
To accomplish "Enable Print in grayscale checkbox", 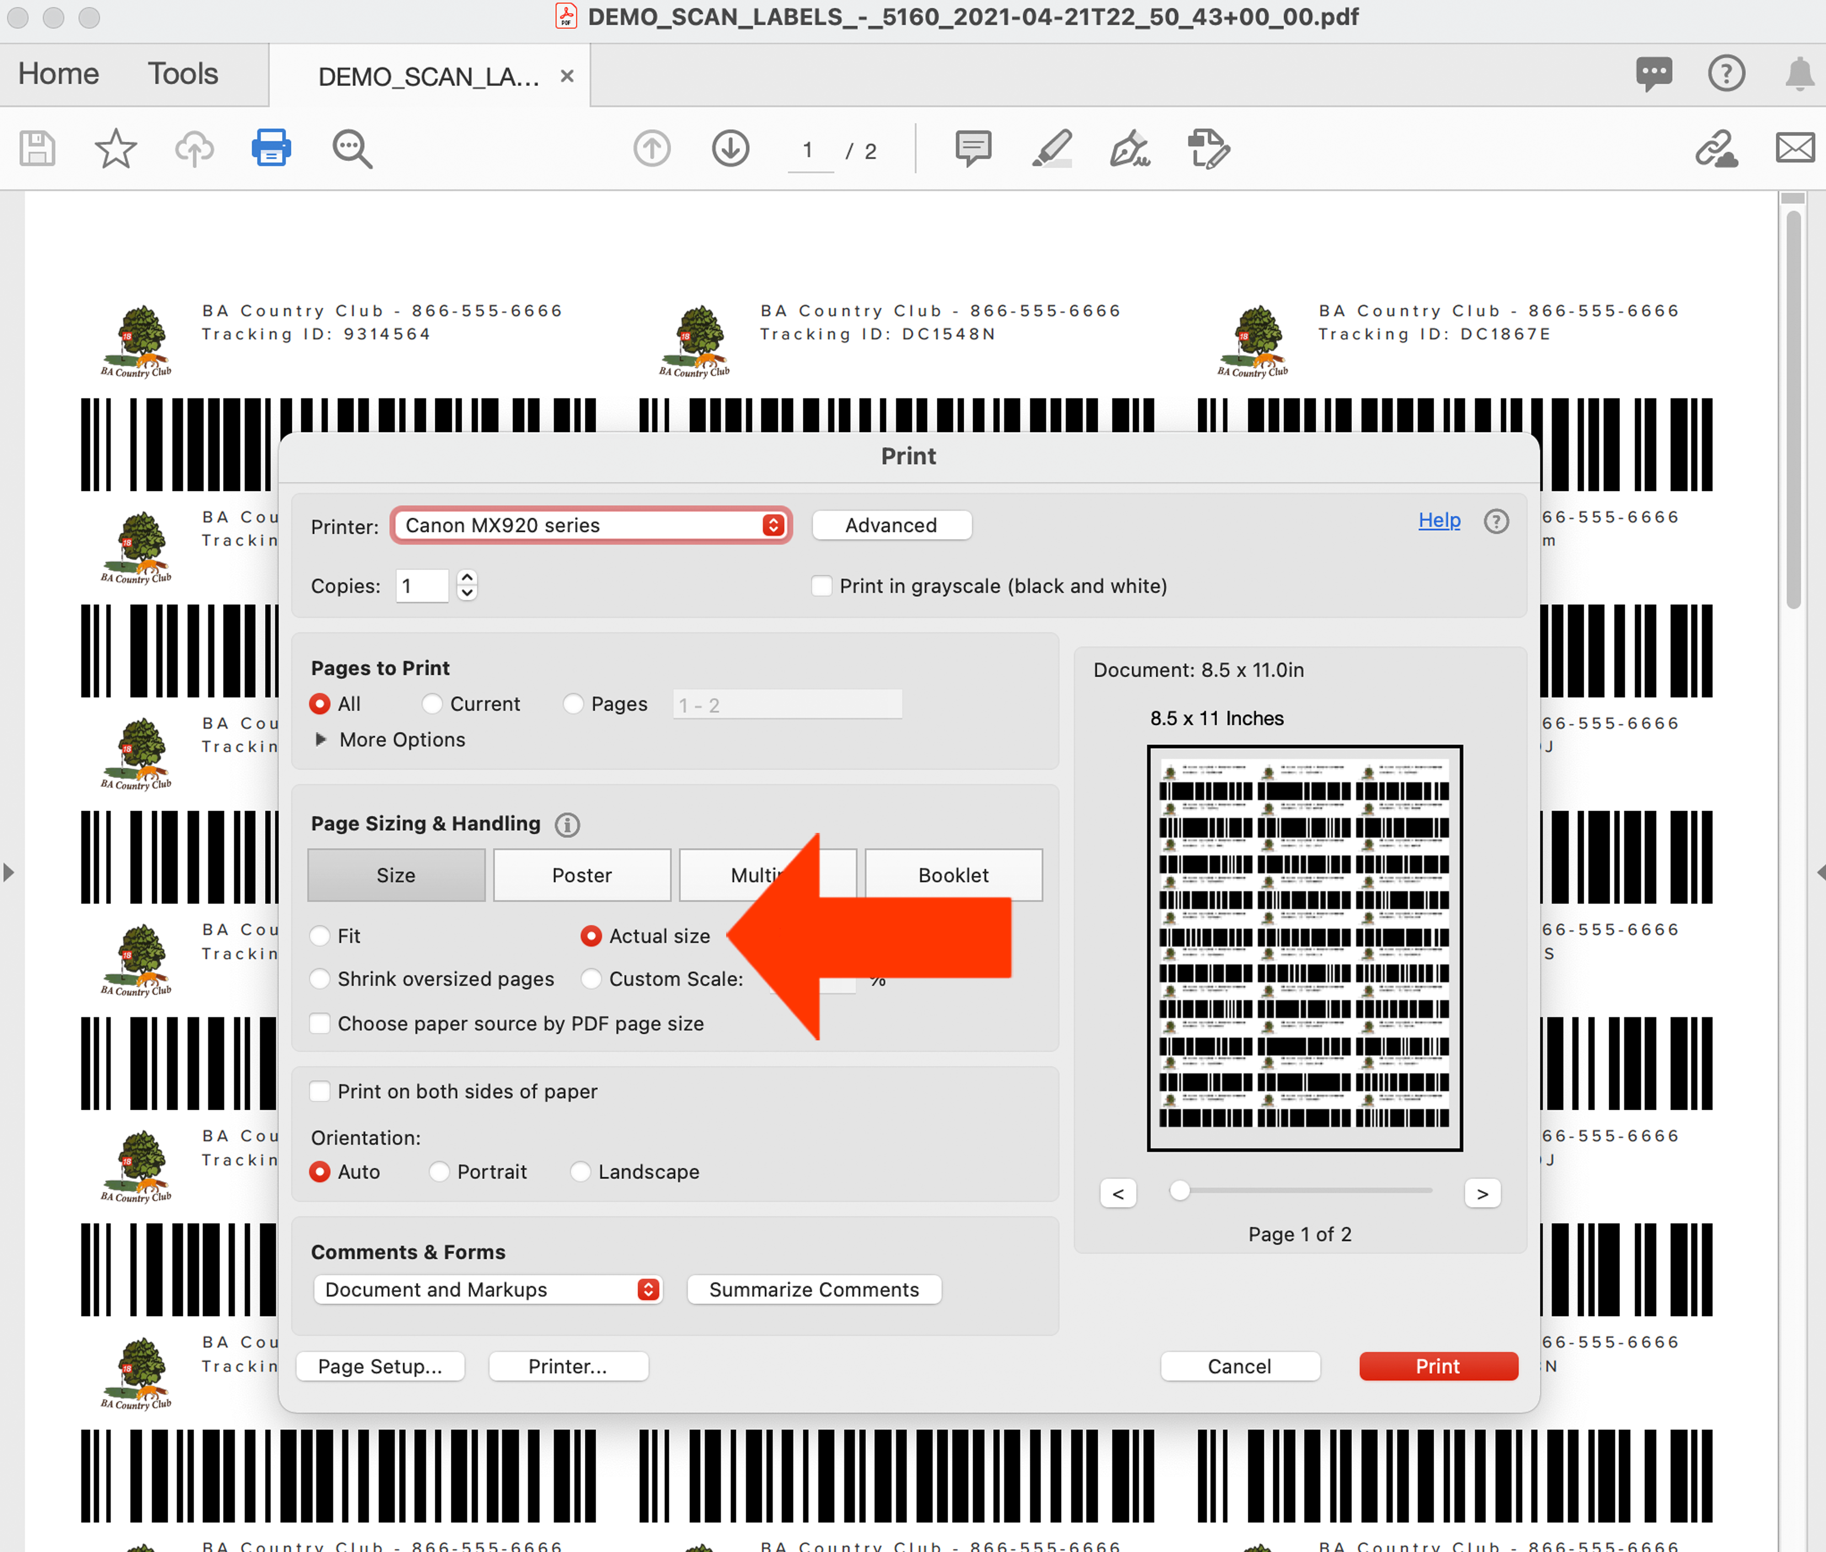I will 821,586.
